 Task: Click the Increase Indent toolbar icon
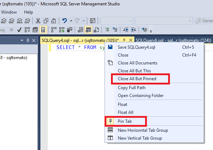134,30
